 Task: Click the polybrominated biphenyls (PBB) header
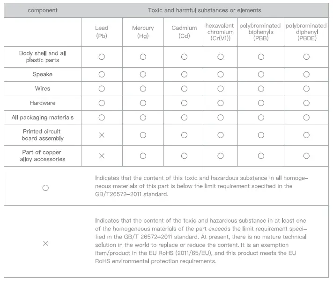pyautogui.click(x=260, y=32)
